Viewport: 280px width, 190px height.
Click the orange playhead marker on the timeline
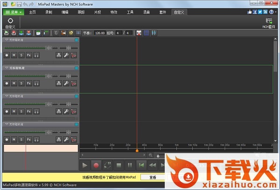click(x=137, y=151)
